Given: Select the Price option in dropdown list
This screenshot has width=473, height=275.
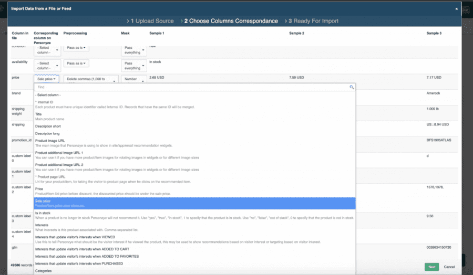Looking at the screenshot, I should (x=39, y=188).
